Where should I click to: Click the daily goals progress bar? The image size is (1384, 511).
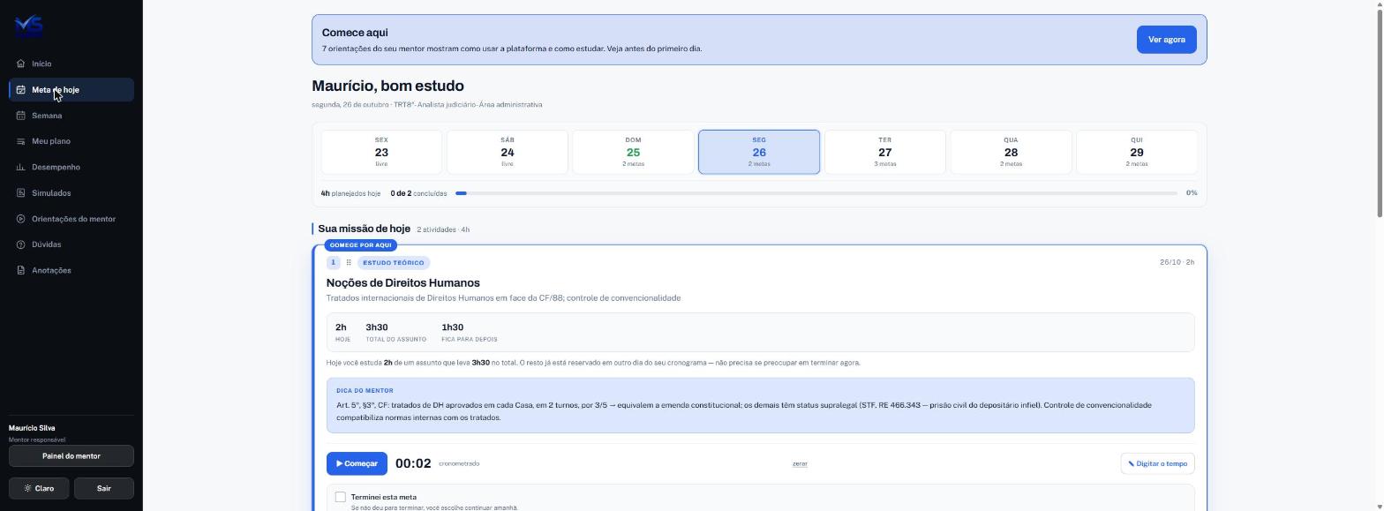(816, 193)
